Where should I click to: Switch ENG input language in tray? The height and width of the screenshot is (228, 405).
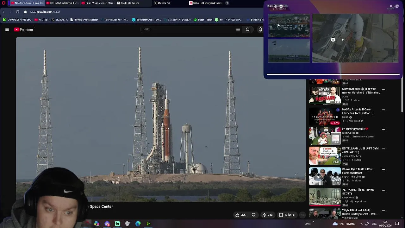click(374, 224)
